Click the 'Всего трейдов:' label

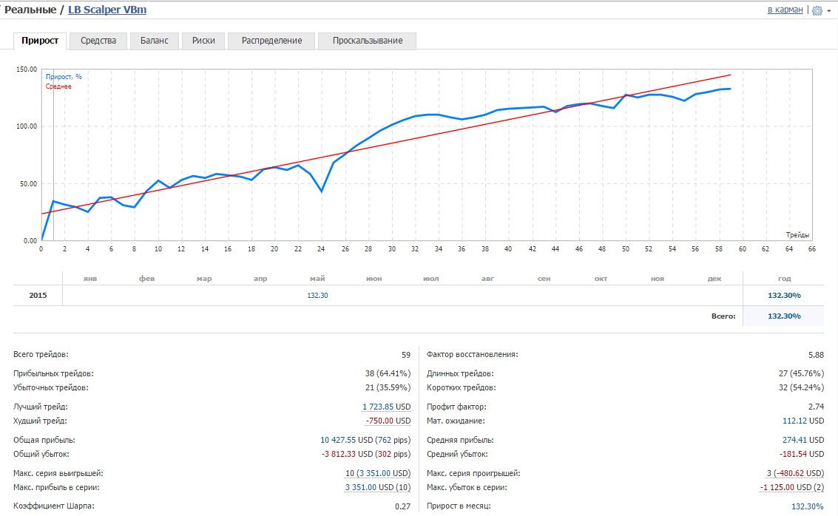tap(41, 355)
